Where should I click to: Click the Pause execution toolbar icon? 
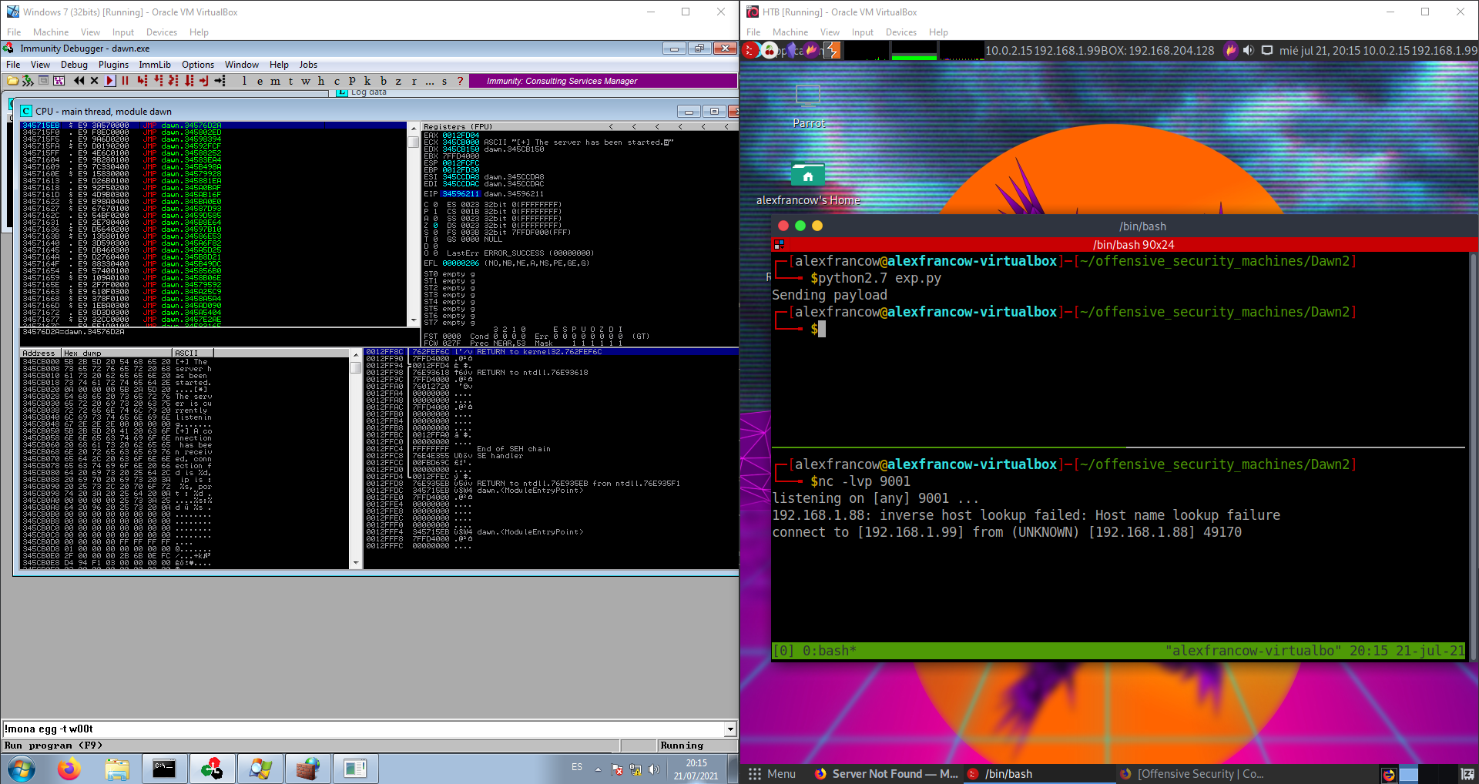pos(125,81)
